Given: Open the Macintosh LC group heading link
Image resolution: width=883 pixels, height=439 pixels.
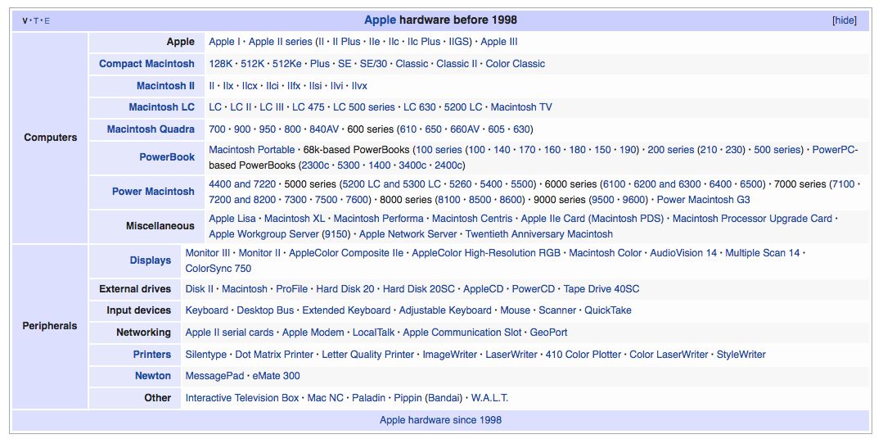Looking at the screenshot, I should 161,107.
